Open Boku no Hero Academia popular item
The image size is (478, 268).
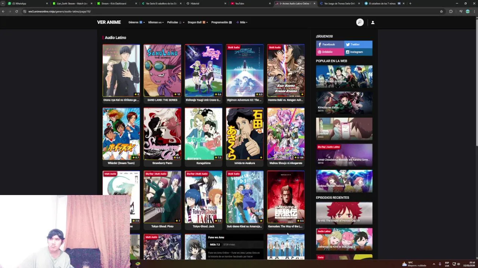tap(344, 77)
